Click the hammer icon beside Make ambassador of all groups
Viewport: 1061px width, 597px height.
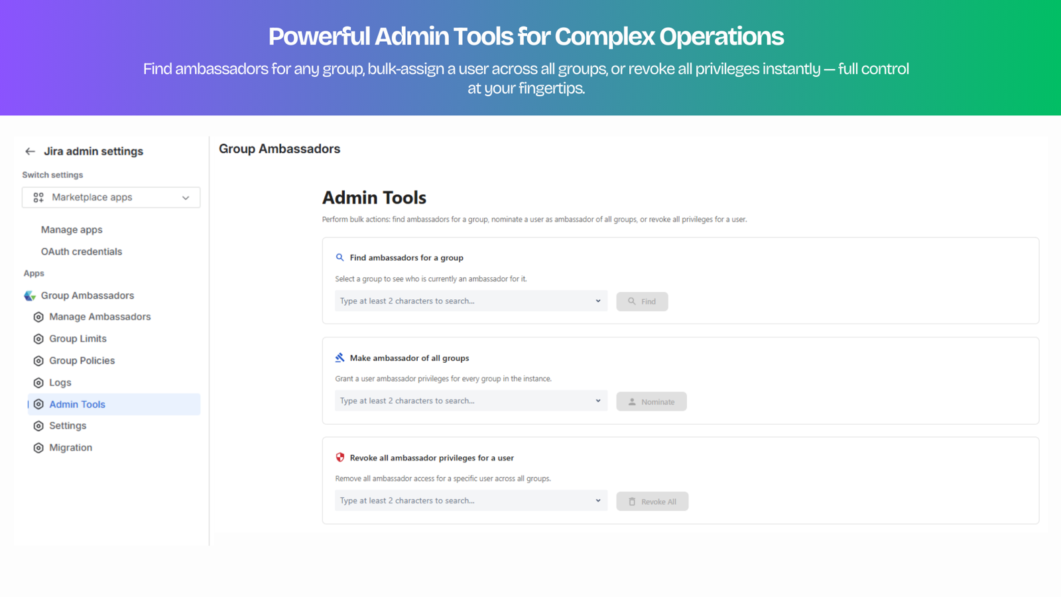pos(340,358)
